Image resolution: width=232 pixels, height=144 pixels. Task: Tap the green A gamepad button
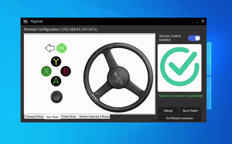56,81
